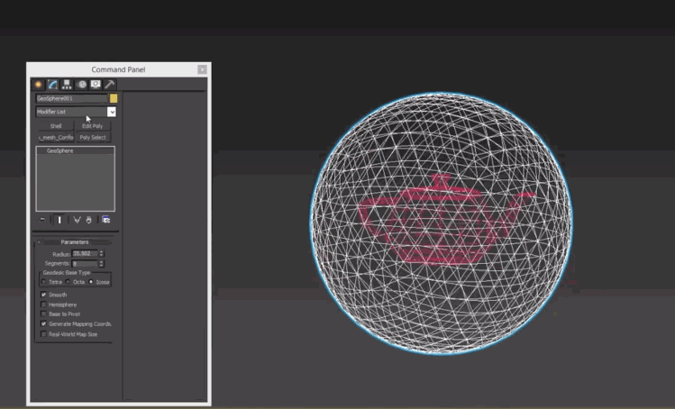Open the Hierarchy panel tab
The width and height of the screenshot is (675, 409).
pyautogui.click(x=67, y=85)
